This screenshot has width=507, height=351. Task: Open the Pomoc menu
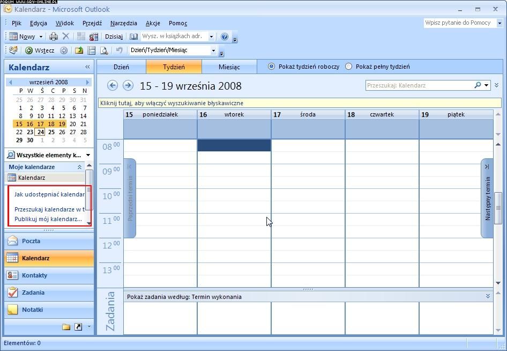click(x=178, y=23)
